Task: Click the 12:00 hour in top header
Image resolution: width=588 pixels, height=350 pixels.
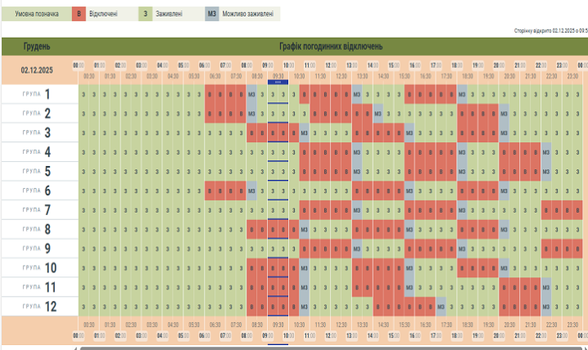Action: [x=331, y=65]
